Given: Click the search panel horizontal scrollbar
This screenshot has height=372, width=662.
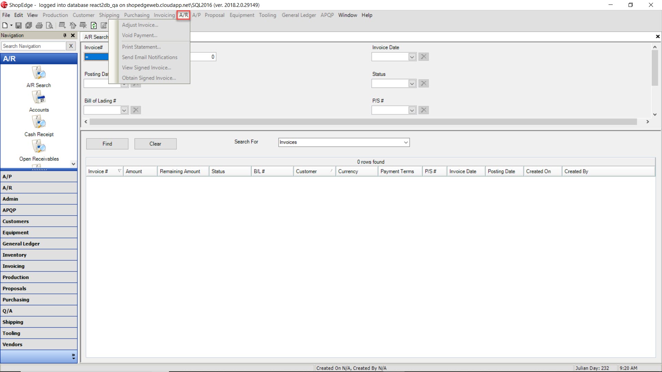Looking at the screenshot, I should (363, 122).
